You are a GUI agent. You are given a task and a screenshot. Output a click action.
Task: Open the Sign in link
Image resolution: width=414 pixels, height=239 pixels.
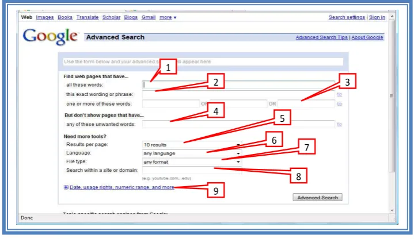[x=377, y=17]
